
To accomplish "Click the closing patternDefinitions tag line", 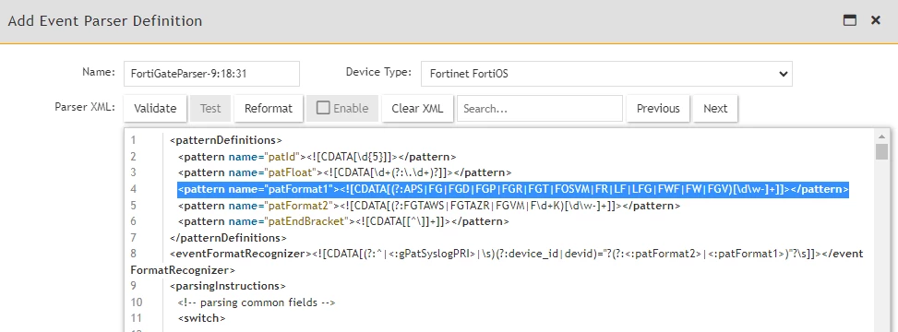I will (x=228, y=238).
